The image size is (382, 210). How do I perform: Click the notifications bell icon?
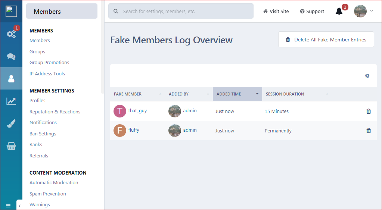339,11
